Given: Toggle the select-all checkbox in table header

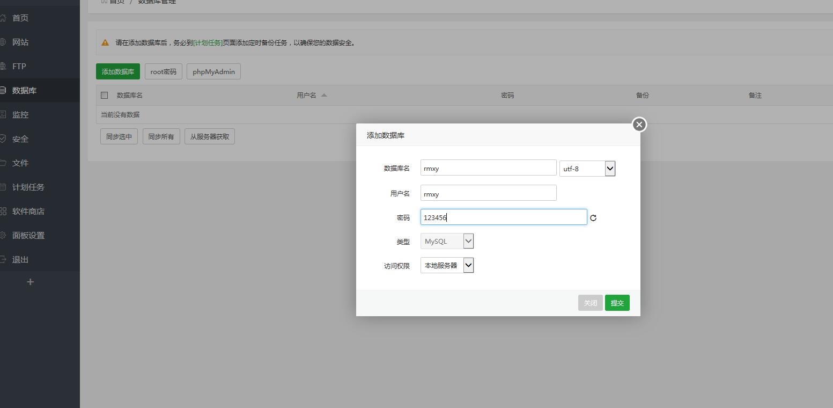Looking at the screenshot, I should tap(105, 95).
